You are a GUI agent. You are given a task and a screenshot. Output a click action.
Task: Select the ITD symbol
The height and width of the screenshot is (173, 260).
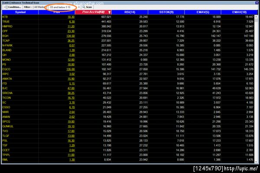(5, 83)
